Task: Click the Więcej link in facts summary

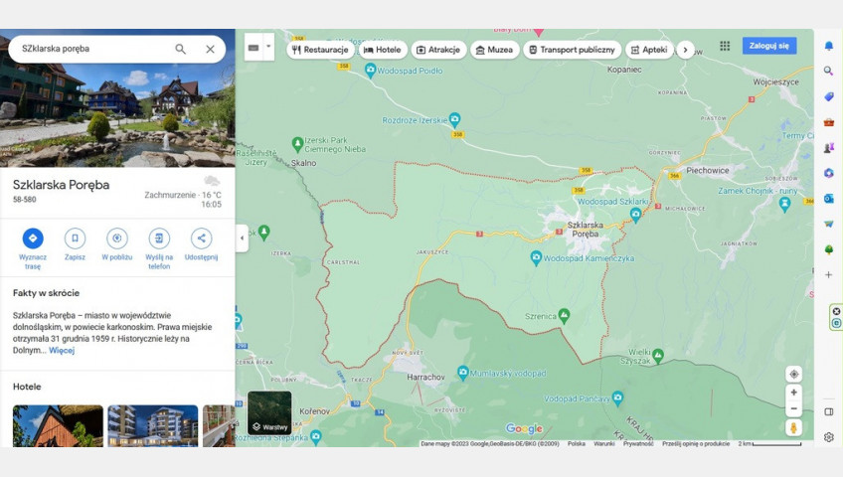Action: pos(62,350)
